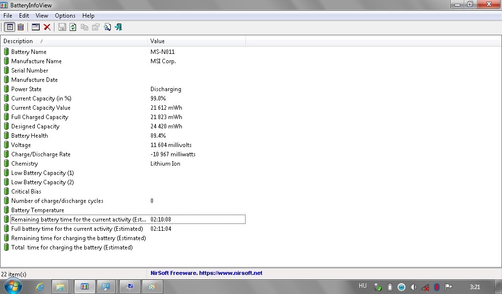The height and width of the screenshot is (294, 502).
Task: Click the battery icon beside Critical Bias
Action: [x=6, y=191]
